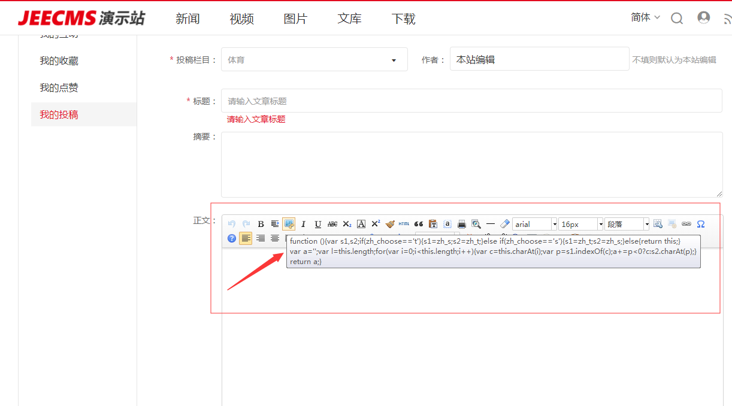This screenshot has width=732, height=406.
Task: Click the redo icon in editor toolbar
Action: [246, 224]
